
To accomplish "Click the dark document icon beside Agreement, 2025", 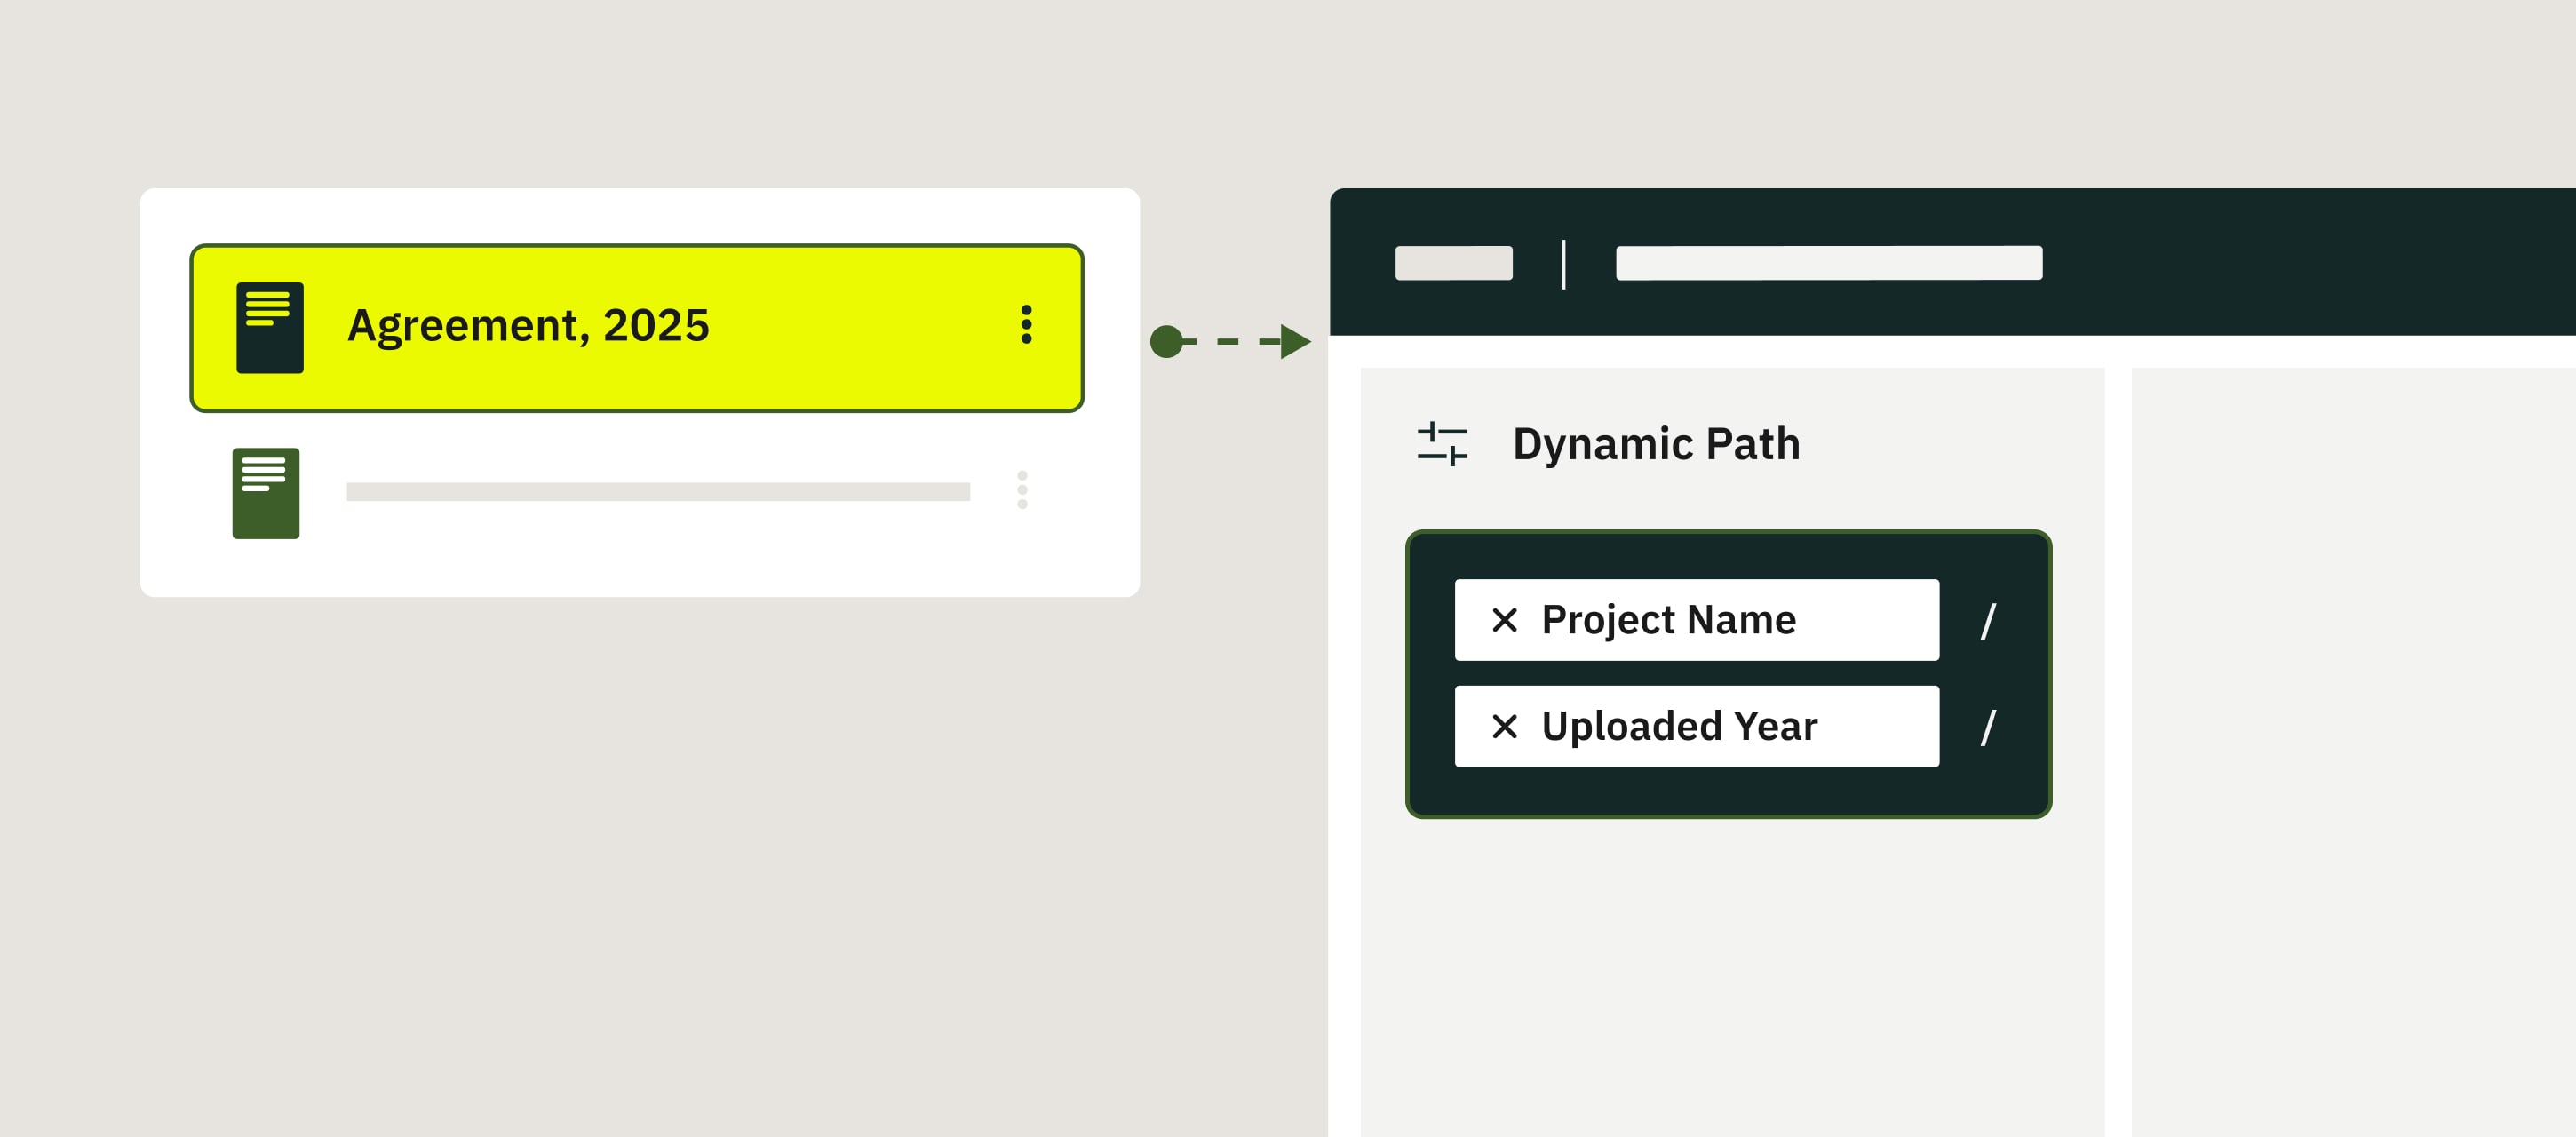I will [269, 327].
